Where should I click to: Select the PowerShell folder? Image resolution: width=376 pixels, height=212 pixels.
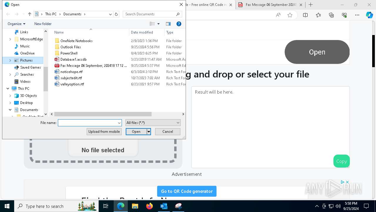pos(69,53)
